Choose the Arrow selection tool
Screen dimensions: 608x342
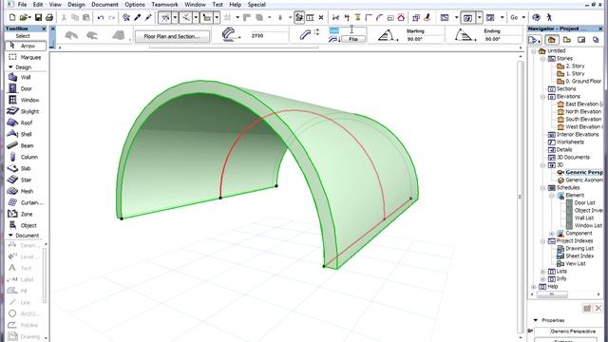point(26,46)
